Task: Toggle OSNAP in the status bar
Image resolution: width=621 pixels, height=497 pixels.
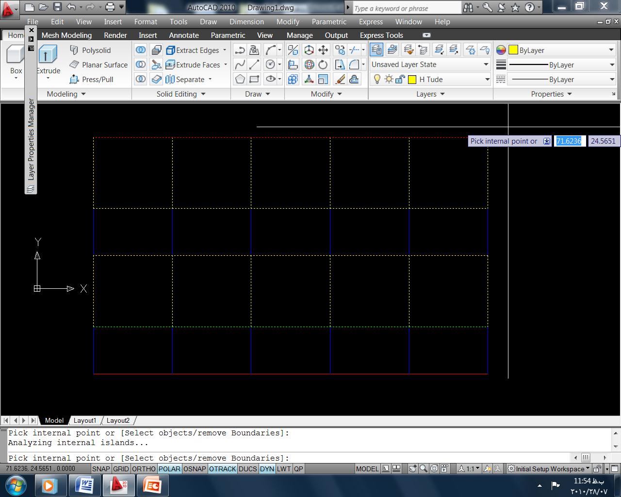Action: [x=195, y=469]
